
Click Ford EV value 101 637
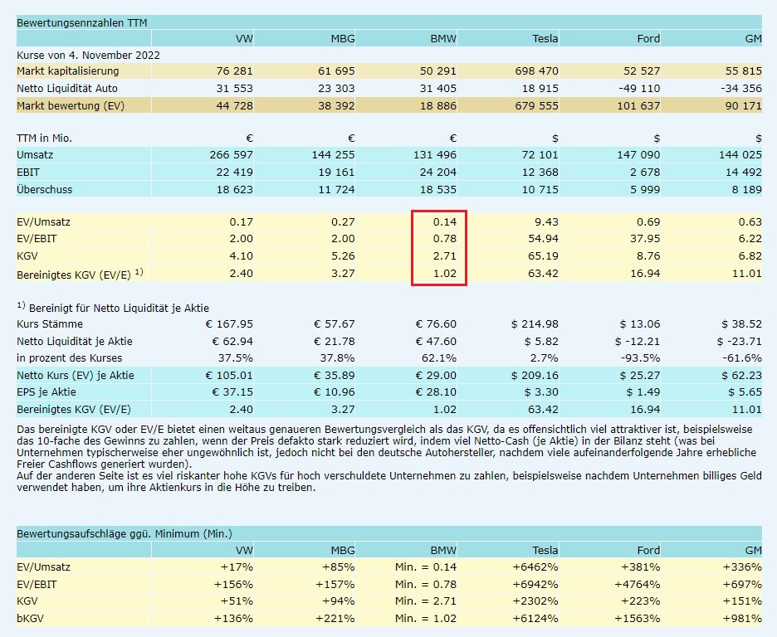coord(638,105)
